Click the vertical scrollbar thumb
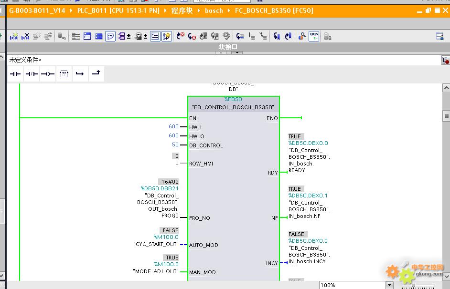 [446, 116]
